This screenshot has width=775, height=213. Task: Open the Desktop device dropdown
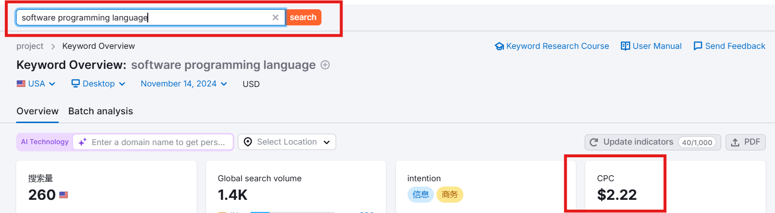[98, 84]
